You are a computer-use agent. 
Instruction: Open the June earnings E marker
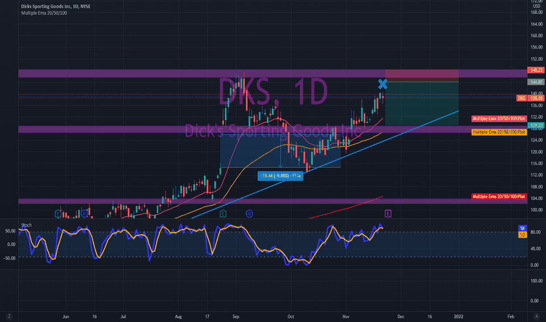tap(58, 213)
